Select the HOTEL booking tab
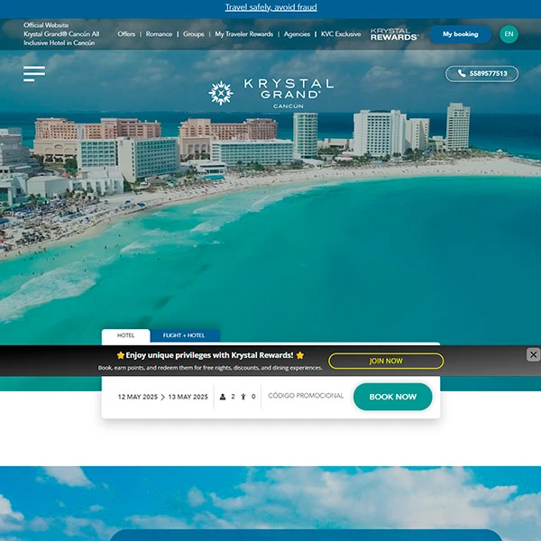541x541 pixels. [125, 335]
